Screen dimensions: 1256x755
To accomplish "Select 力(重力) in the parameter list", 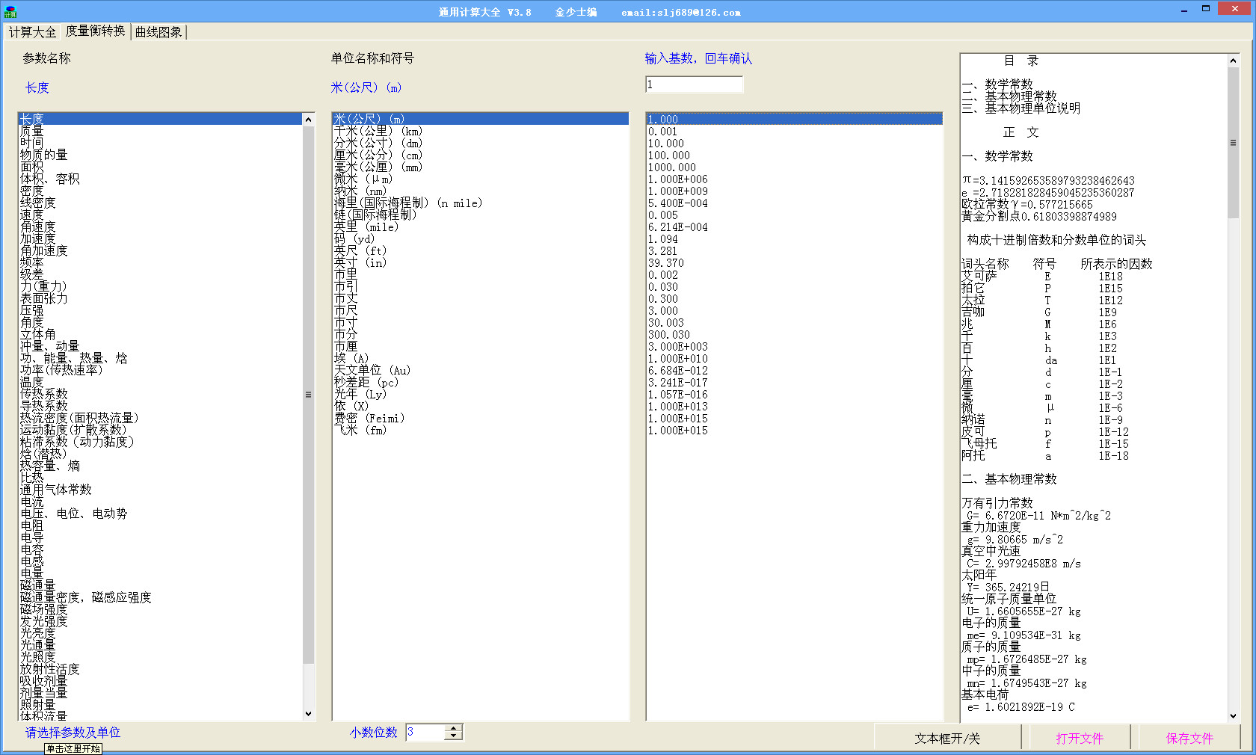I will [160, 286].
